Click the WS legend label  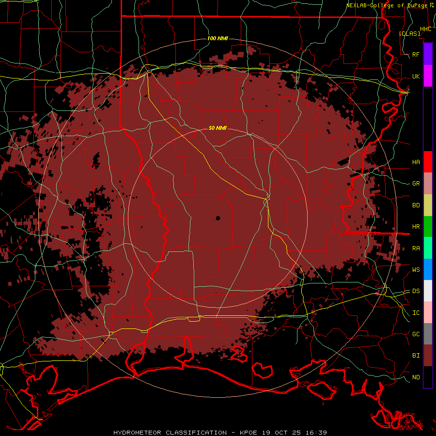416,270
